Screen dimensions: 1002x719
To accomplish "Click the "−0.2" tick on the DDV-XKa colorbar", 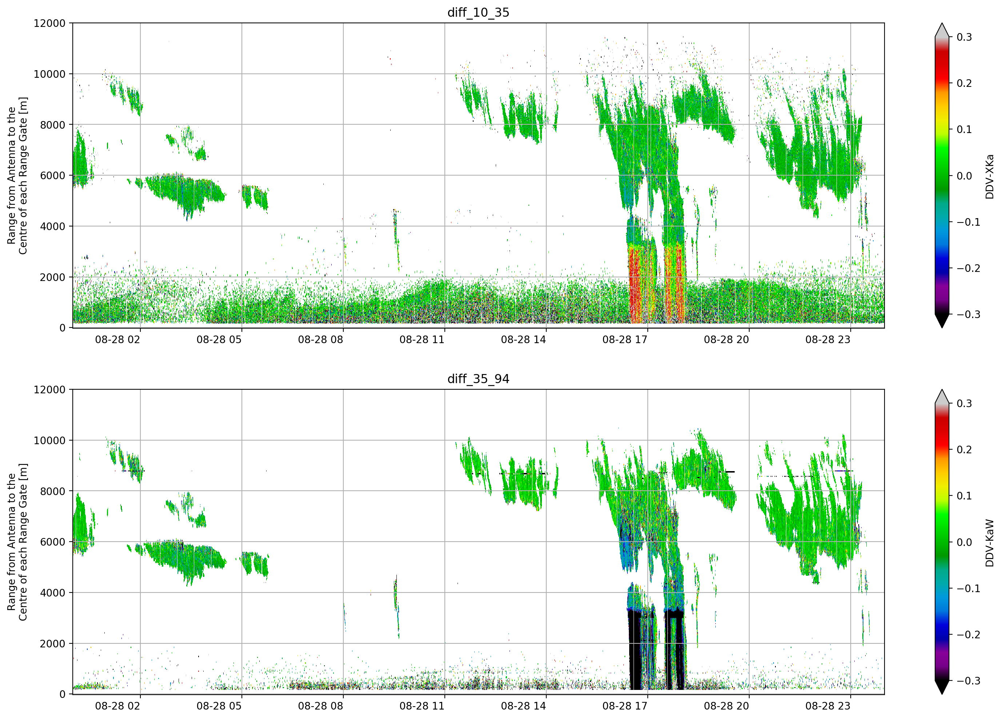I will coord(969,269).
